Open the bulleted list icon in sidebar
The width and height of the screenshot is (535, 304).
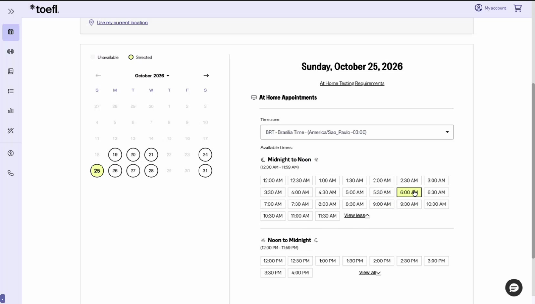tap(11, 91)
